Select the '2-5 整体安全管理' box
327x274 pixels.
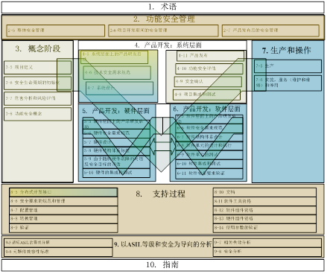pyautogui.click(x=55, y=31)
